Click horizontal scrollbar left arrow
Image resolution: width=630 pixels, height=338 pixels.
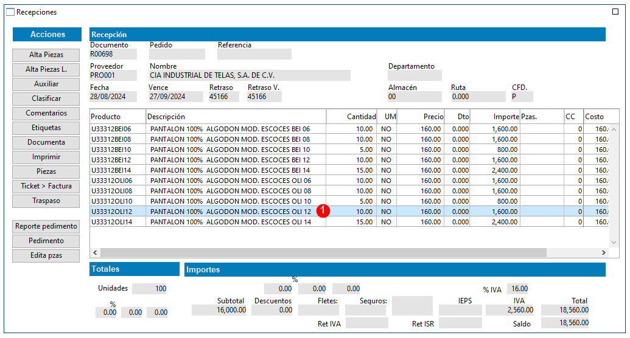(95, 252)
